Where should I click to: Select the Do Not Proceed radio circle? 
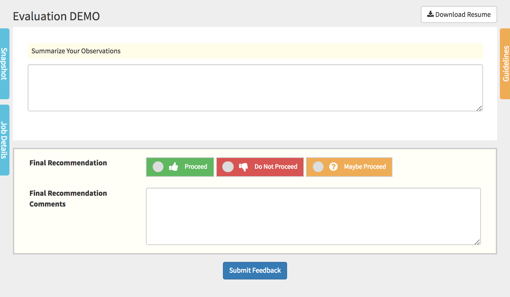228,167
